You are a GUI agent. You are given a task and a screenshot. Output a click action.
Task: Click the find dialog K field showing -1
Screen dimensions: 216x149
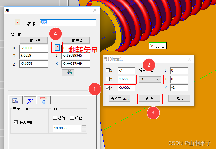[x=179, y=88]
